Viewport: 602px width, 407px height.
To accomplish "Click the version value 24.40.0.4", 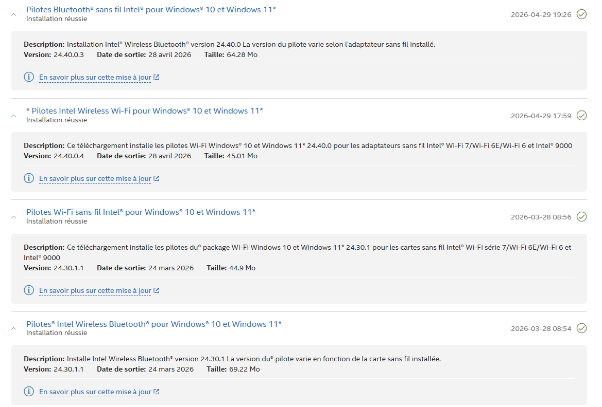I will pos(68,156).
